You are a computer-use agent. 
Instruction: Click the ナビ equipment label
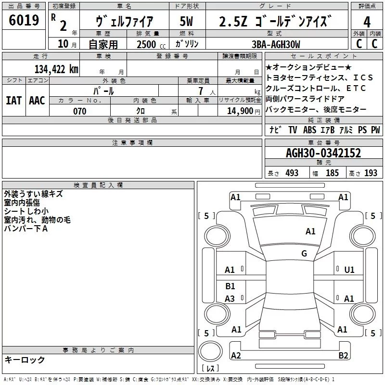275,129
